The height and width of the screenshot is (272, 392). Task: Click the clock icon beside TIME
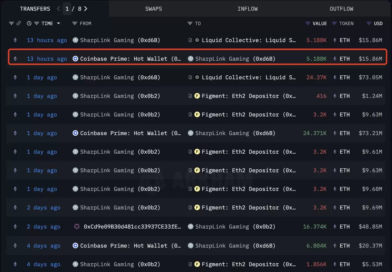[x=29, y=23]
